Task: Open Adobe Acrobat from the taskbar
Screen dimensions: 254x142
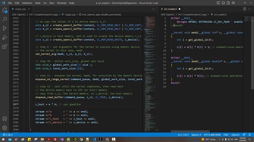Action: tap(49, 139)
